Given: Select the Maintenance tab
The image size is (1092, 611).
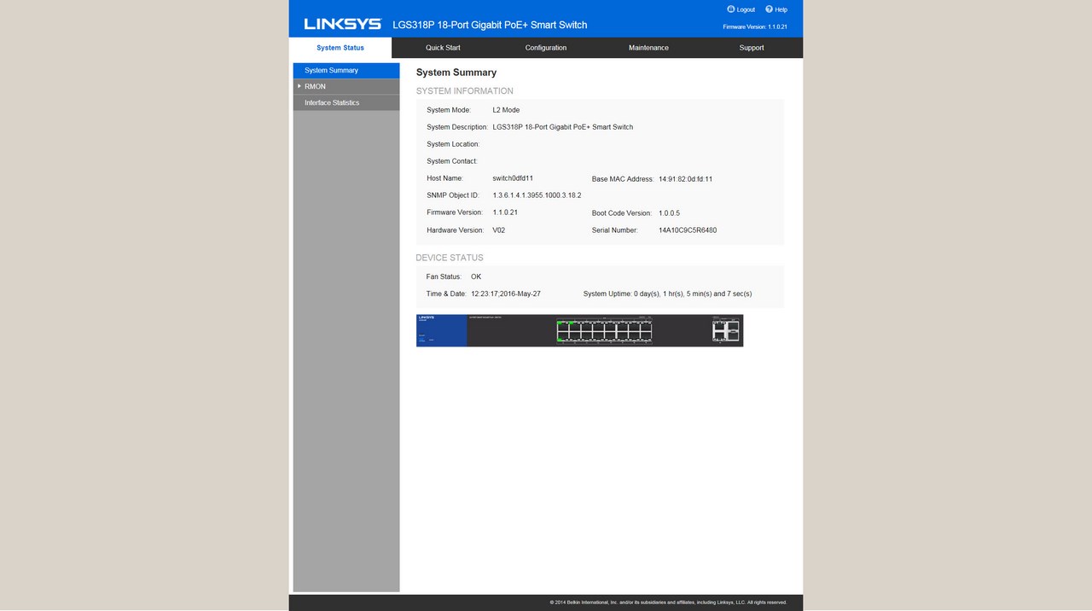Looking at the screenshot, I should pos(648,48).
